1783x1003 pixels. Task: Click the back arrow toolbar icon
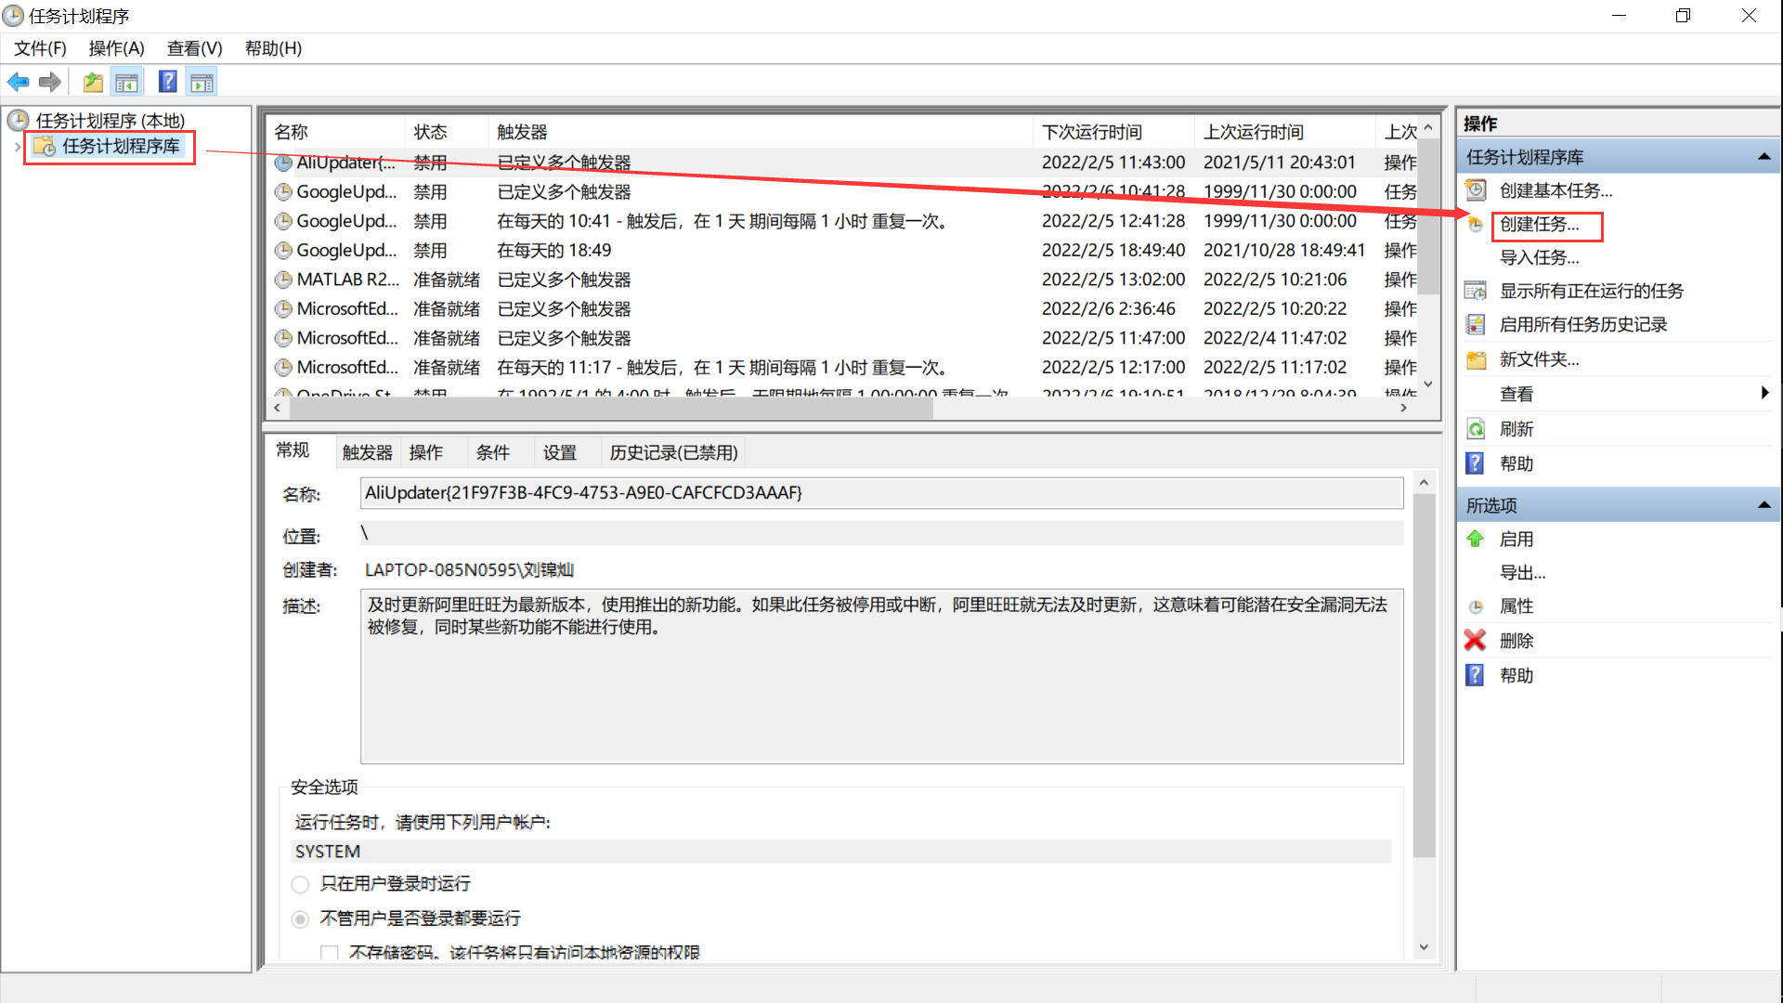pyautogui.click(x=18, y=83)
